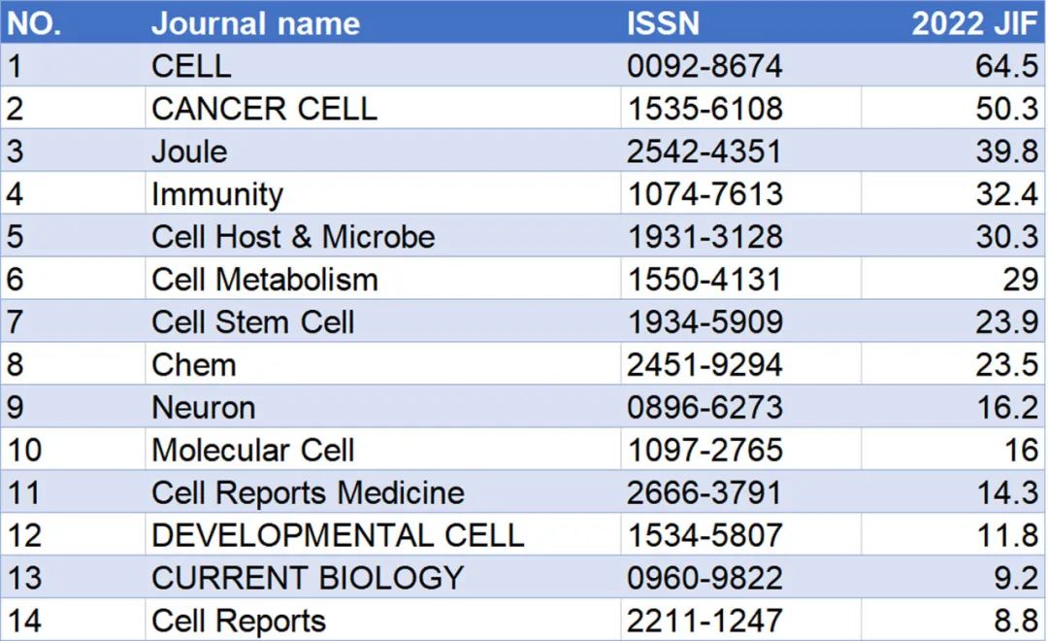
Task: Select JIF value 23.9 for Cell Stem Cell
Action: pyautogui.click(x=953, y=321)
